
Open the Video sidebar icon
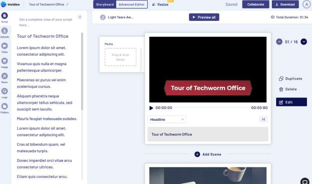point(4,46)
